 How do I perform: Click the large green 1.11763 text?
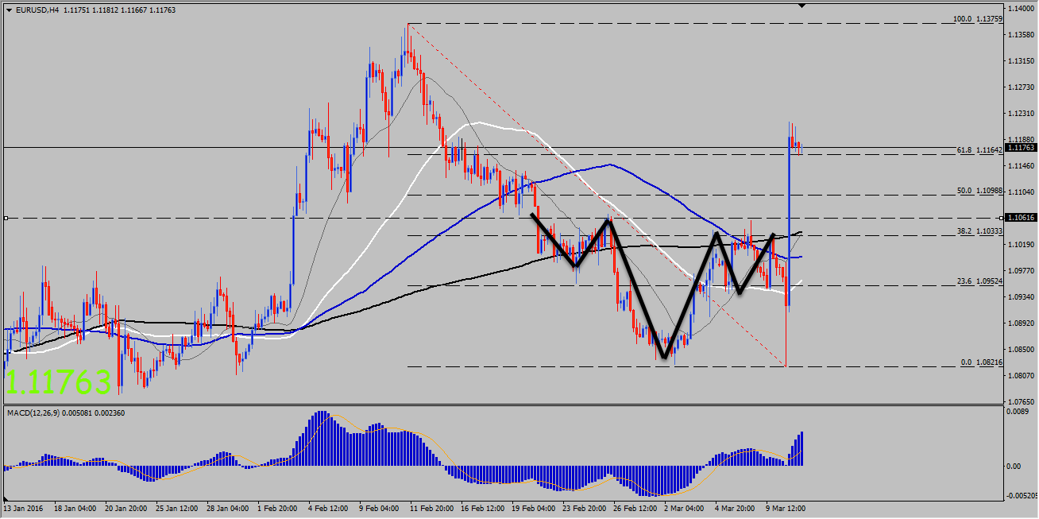pyautogui.click(x=58, y=383)
